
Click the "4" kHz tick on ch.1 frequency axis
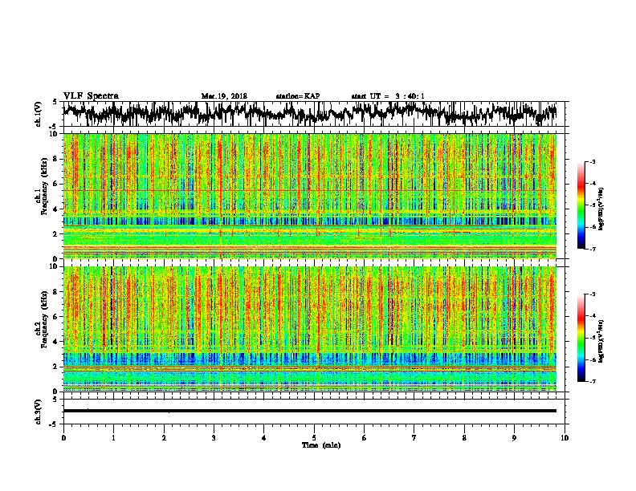55,209
